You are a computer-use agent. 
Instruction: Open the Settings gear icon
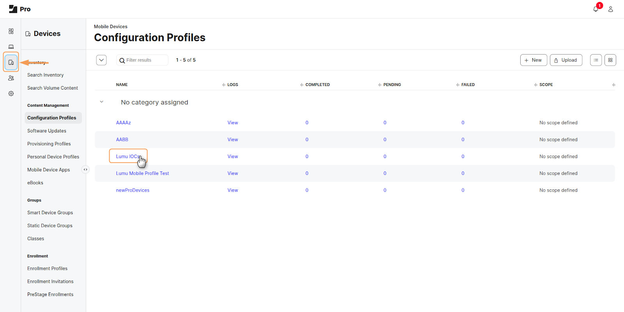[11, 93]
